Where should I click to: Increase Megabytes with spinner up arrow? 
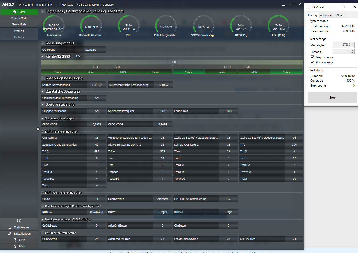coord(353,44)
